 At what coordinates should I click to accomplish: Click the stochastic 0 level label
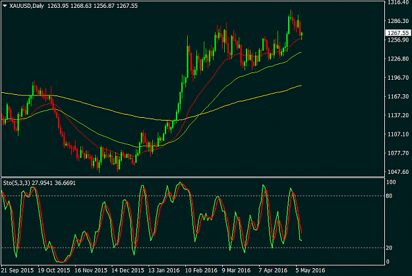[388, 262]
